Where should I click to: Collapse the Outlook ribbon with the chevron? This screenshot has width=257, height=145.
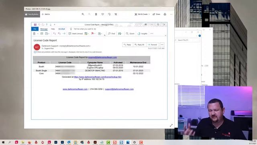pyautogui.click(x=165, y=35)
